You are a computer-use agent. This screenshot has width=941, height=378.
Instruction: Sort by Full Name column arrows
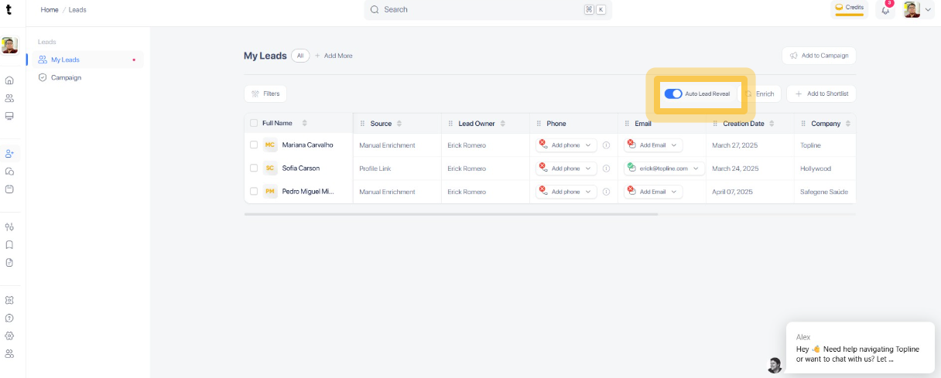305,124
